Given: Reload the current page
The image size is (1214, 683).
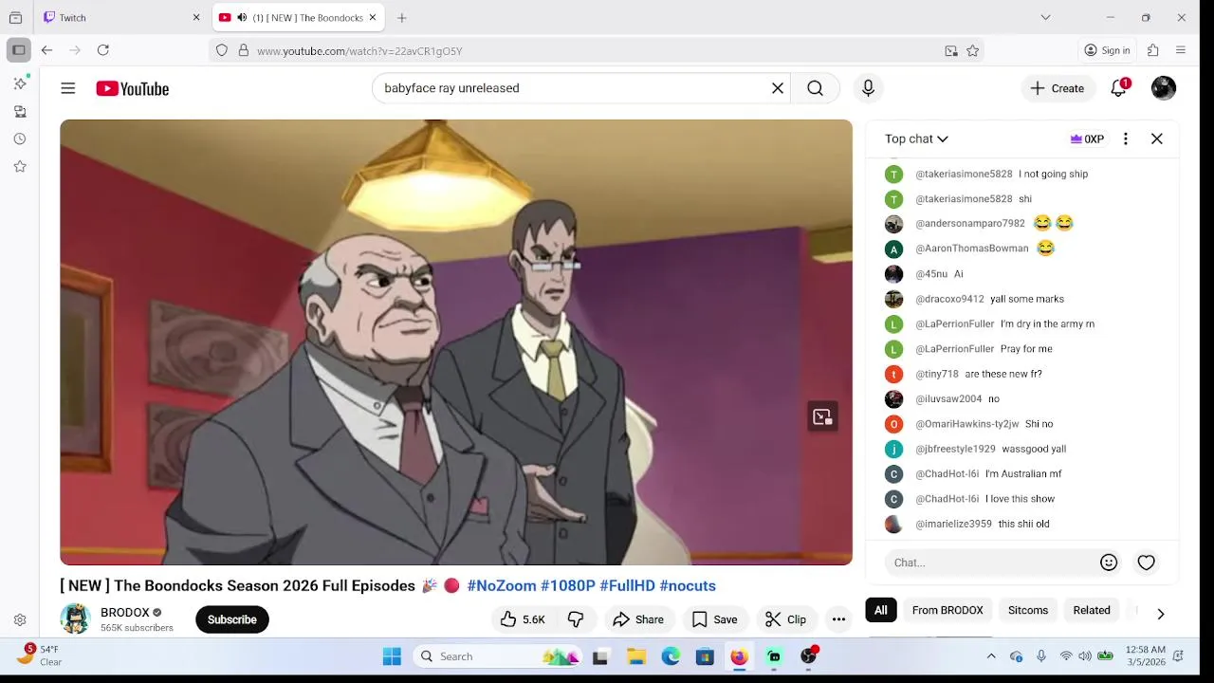Looking at the screenshot, I should coord(103,50).
